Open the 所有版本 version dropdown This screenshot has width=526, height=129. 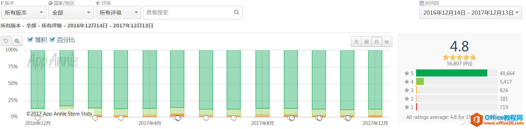coord(24,13)
